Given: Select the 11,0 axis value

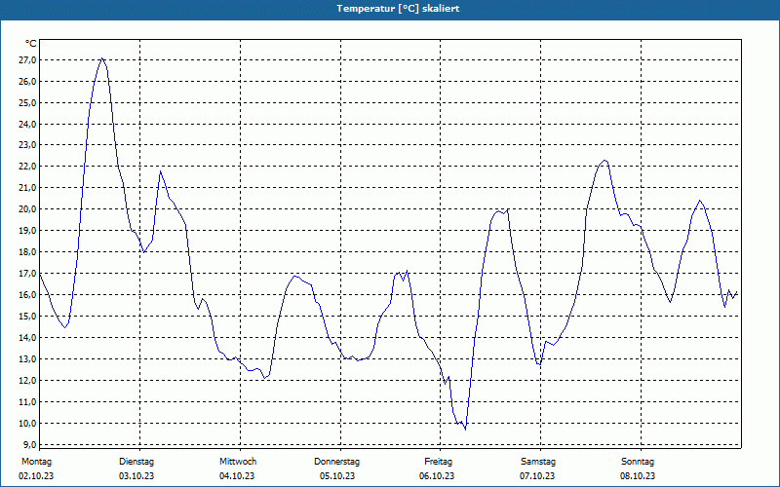Looking at the screenshot, I should (27, 402).
